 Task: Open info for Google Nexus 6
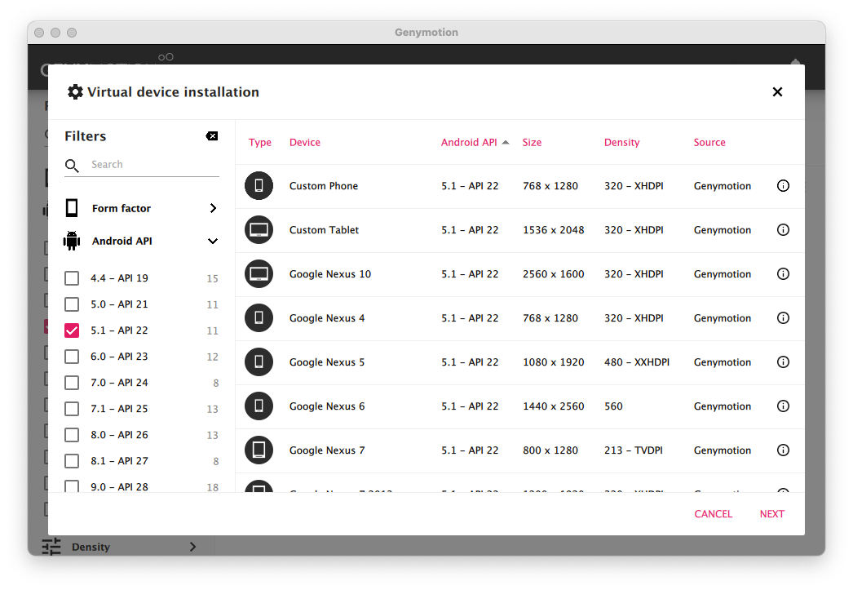point(783,406)
